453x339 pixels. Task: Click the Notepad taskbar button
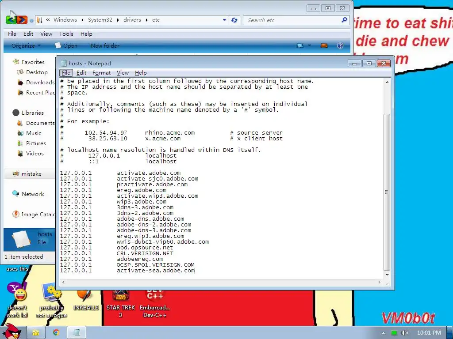point(77,333)
